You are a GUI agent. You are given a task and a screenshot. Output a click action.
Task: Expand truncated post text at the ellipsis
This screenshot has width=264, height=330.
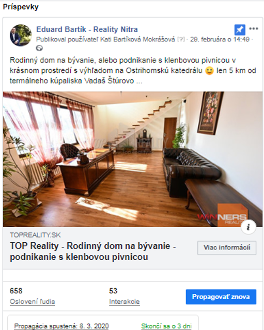tap(139, 81)
